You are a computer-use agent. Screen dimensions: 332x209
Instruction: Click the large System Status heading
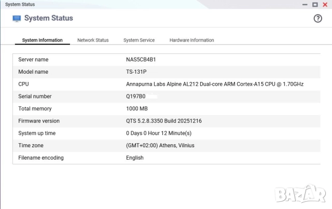(x=48, y=18)
